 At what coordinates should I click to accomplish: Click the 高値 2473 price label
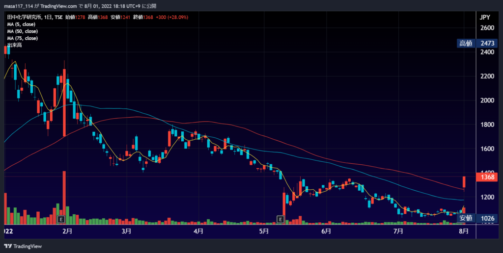coord(478,43)
